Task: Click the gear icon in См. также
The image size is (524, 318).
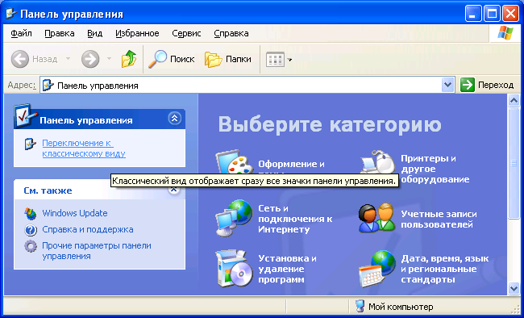Action: pyautogui.click(x=31, y=247)
